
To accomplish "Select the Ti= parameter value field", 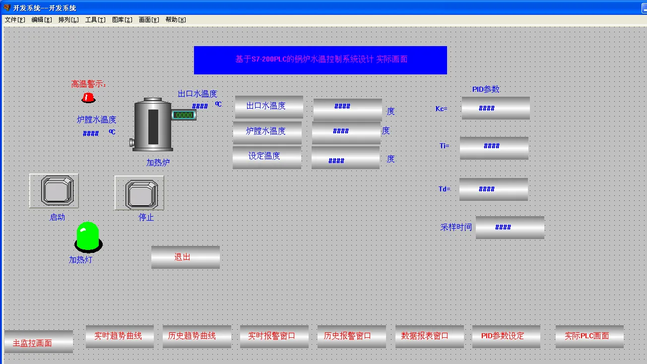I will tap(494, 148).
